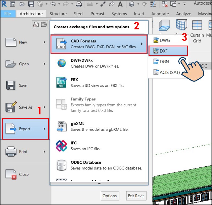Viewport: 212px width, 205px height.
Task: Select DWG from CAD formats submenu
Action: 168,40
